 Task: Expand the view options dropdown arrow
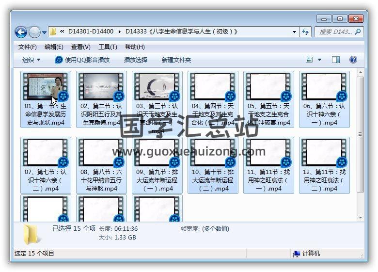click(x=320, y=60)
